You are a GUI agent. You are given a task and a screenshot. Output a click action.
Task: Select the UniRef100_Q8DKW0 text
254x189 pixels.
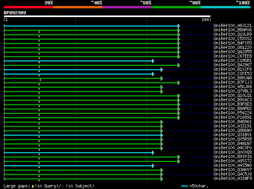pos(233,131)
